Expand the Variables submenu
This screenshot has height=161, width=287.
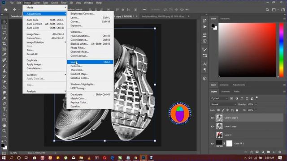pyautogui.click(x=45, y=75)
